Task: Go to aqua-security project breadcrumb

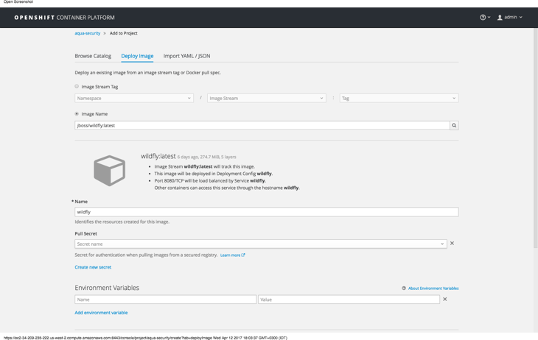Action: [88, 33]
